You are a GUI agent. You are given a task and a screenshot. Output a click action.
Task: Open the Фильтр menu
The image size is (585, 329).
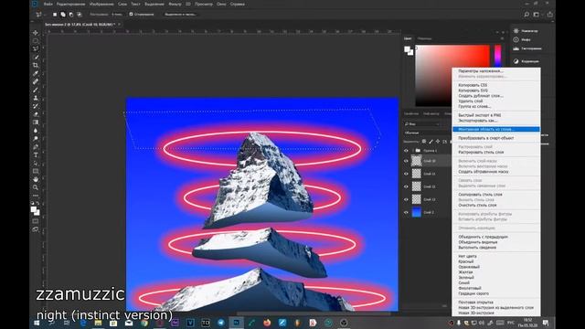[x=175, y=4]
